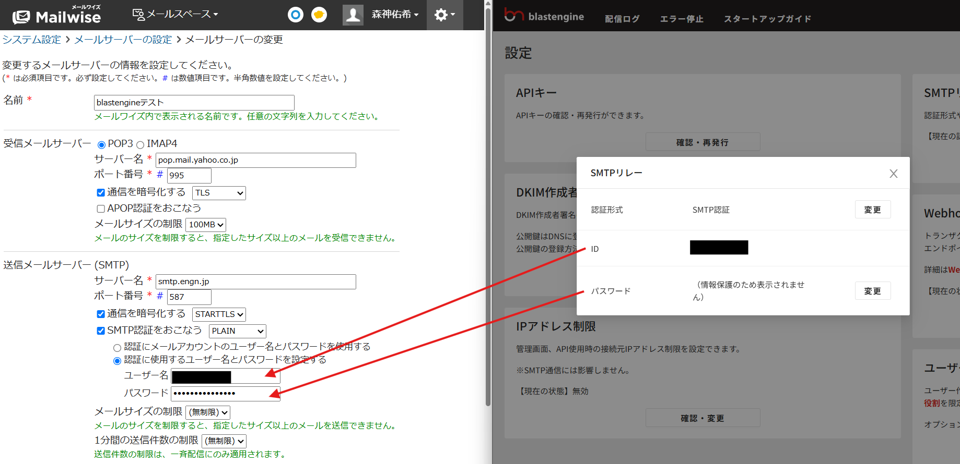This screenshot has width=960, height=464.
Task: Click the 名前 input field
Action: 194,103
